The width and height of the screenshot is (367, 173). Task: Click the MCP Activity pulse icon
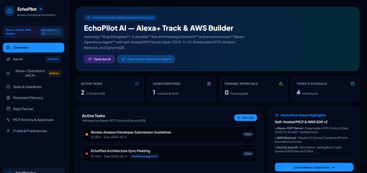click(8, 120)
